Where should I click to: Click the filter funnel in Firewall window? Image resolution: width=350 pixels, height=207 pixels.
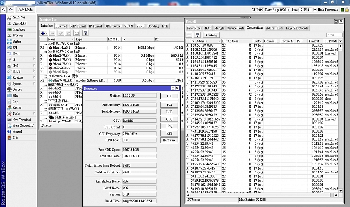[197, 35]
